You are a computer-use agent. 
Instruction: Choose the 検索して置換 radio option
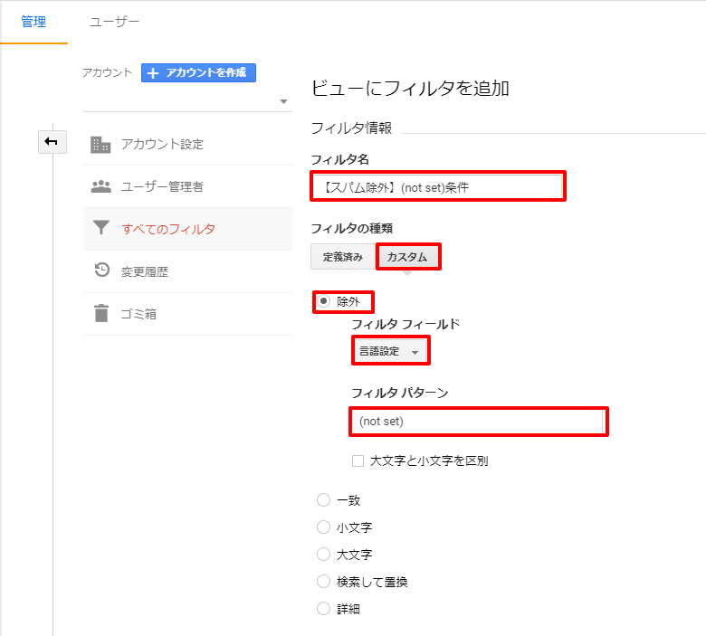point(323,582)
